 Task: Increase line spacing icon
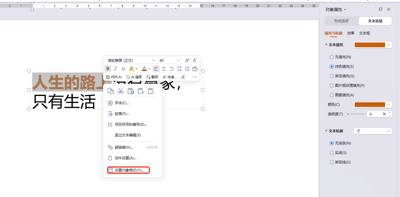click(x=179, y=69)
